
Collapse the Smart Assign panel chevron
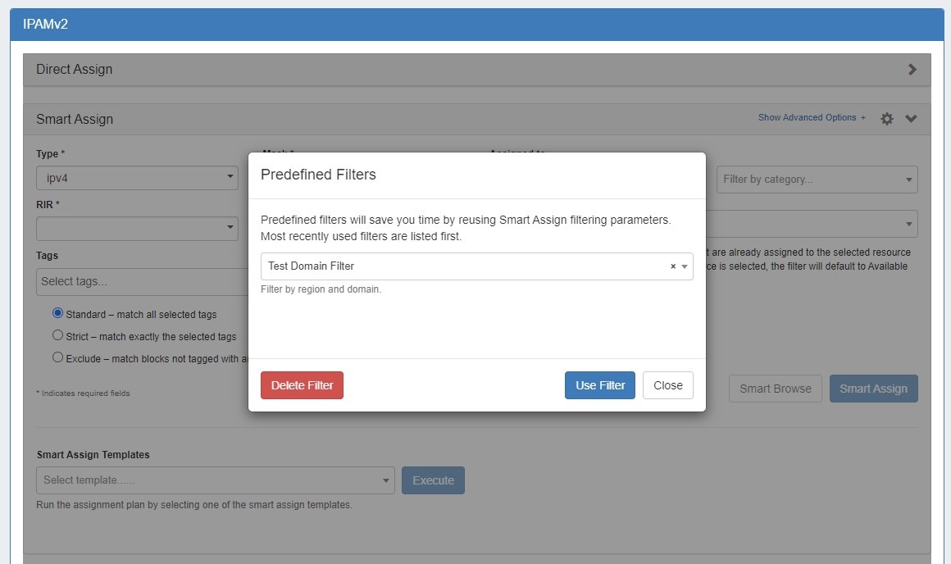[x=911, y=119]
